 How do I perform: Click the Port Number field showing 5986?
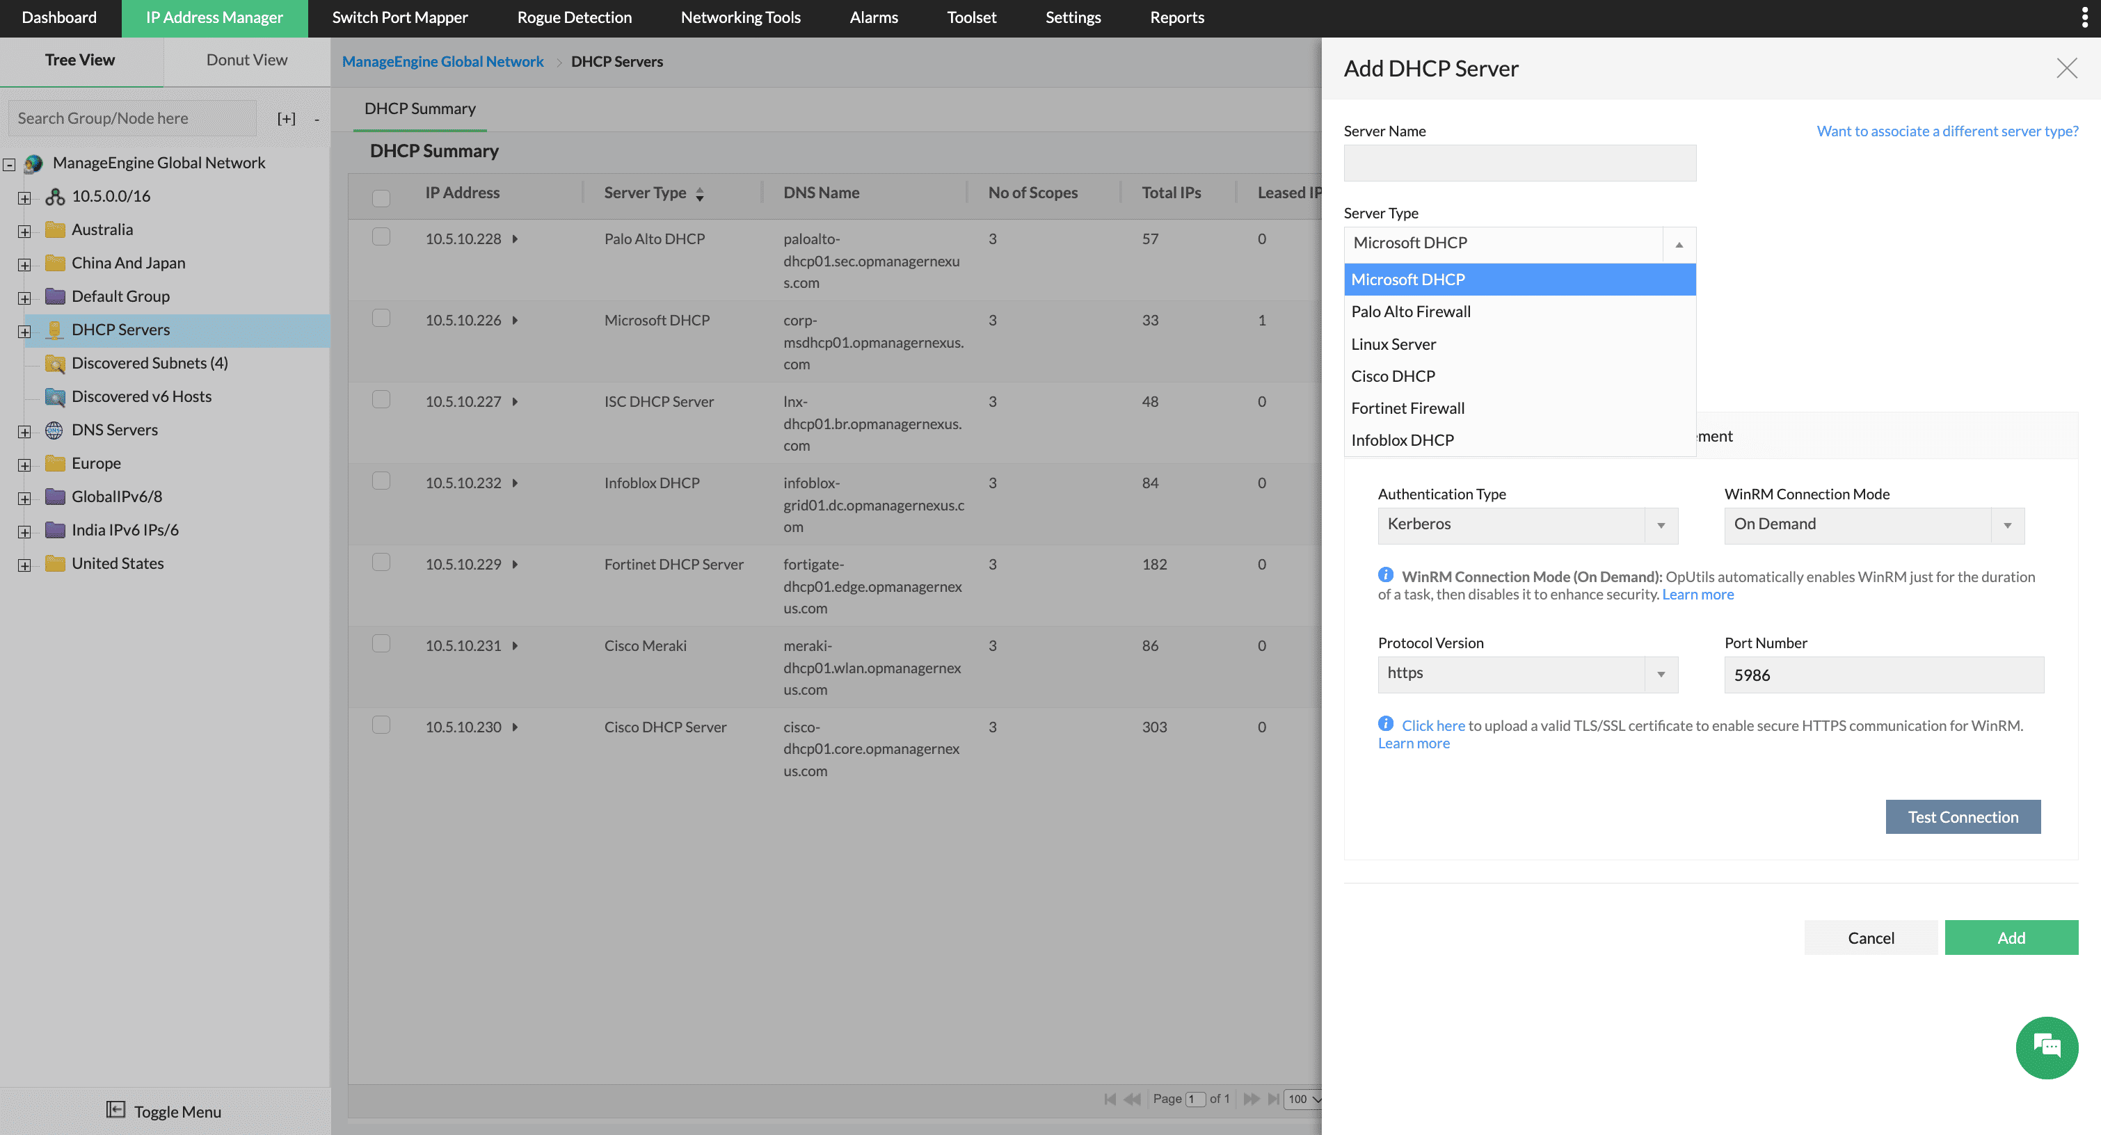[1884, 675]
